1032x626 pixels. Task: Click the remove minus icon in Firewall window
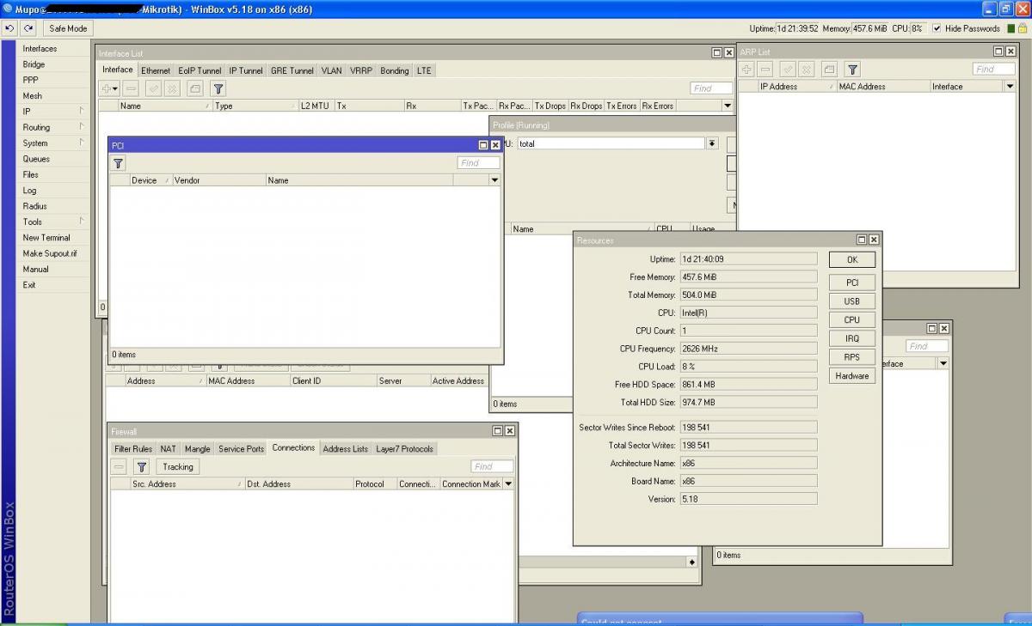(x=120, y=466)
